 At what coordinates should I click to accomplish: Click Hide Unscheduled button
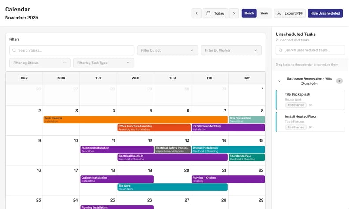(x=325, y=13)
